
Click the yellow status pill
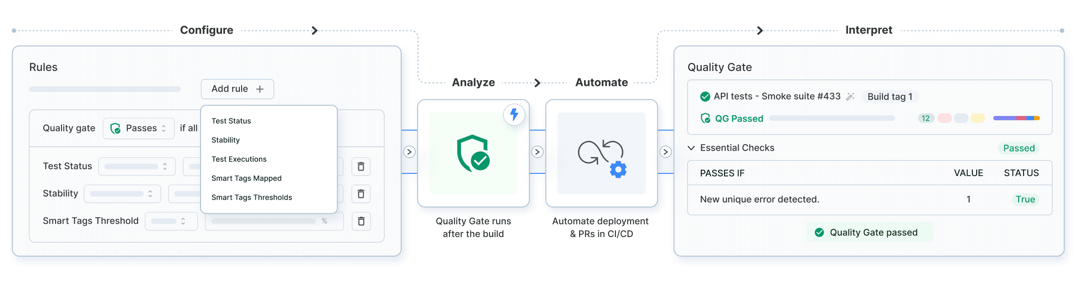[978, 118]
